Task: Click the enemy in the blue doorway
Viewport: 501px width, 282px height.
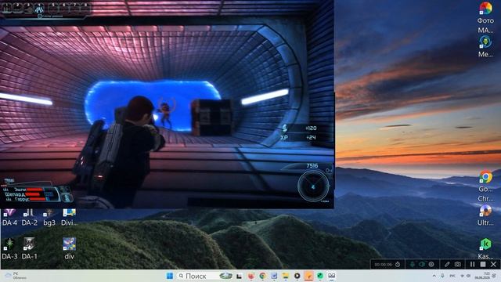Action: click(x=165, y=114)
